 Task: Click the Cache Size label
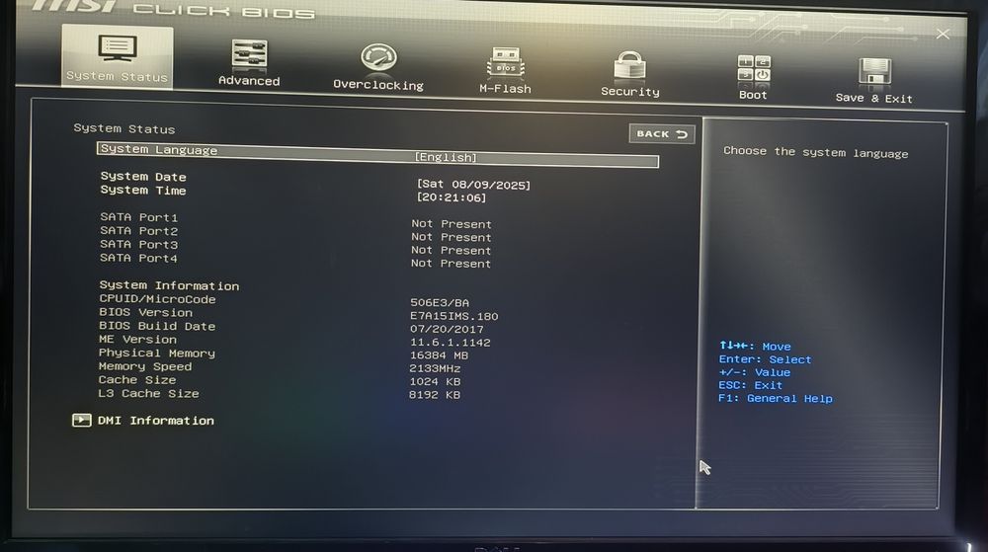click(x=136, y=380)
